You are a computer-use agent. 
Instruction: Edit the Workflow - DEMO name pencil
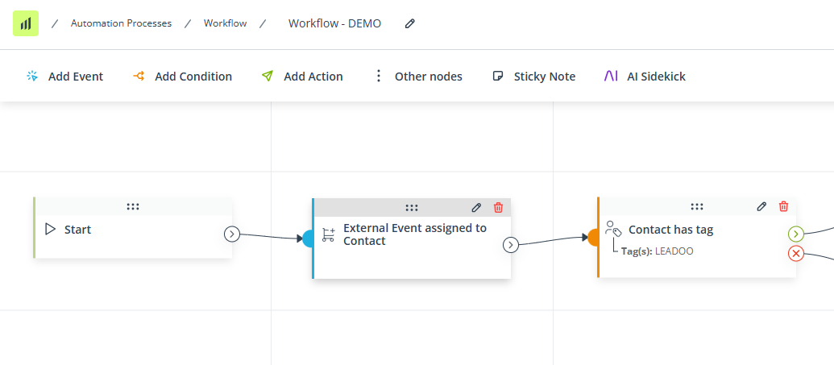(409, 23)
